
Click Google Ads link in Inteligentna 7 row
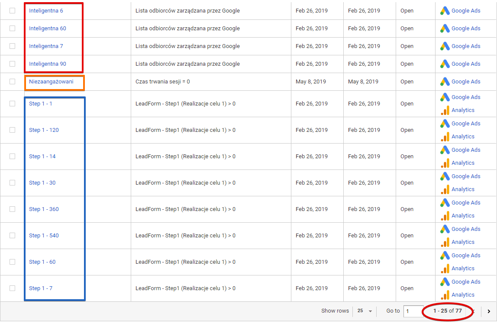click(466, 46)
